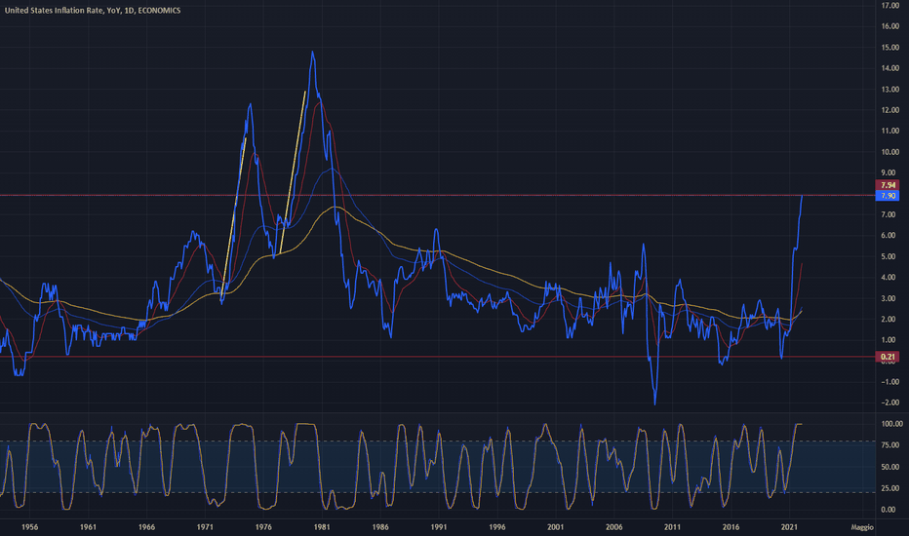
Task: Click the Maggio label on the time axis
Action: click(x=862, y=526)
